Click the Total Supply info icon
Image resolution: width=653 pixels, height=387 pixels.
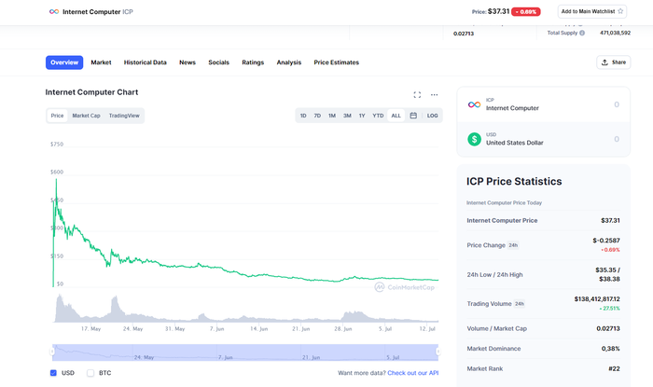(582, 33)
